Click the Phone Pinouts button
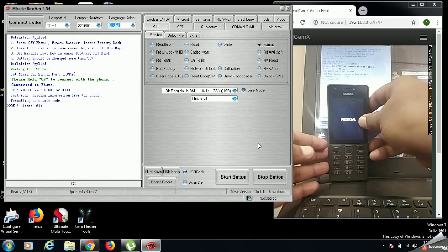 162,182
